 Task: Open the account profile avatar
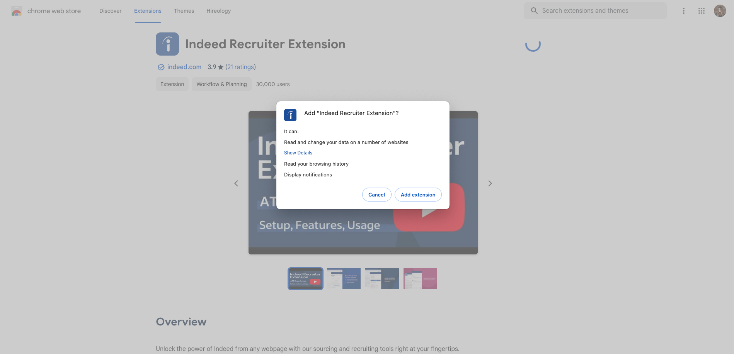720,11
